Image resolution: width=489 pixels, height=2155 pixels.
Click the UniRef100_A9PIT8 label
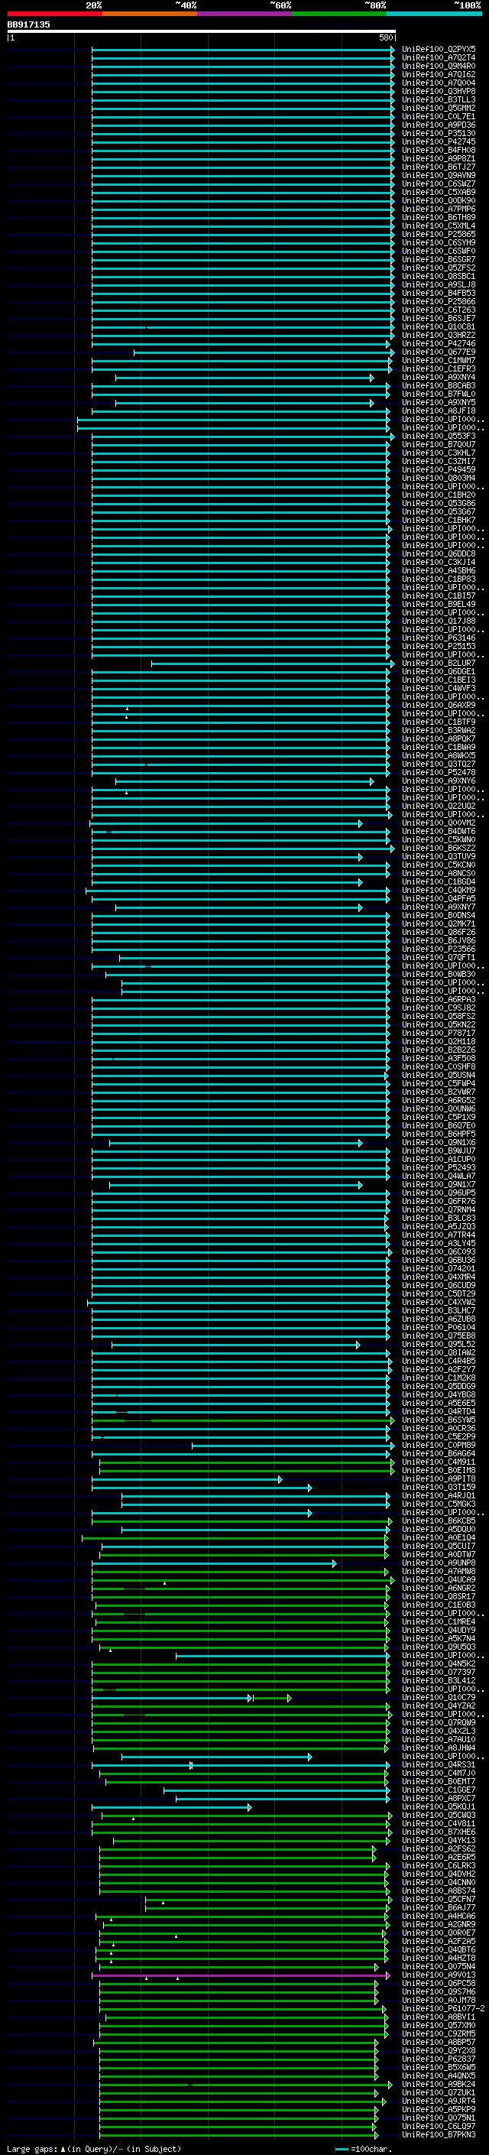tap(439, 1479)
